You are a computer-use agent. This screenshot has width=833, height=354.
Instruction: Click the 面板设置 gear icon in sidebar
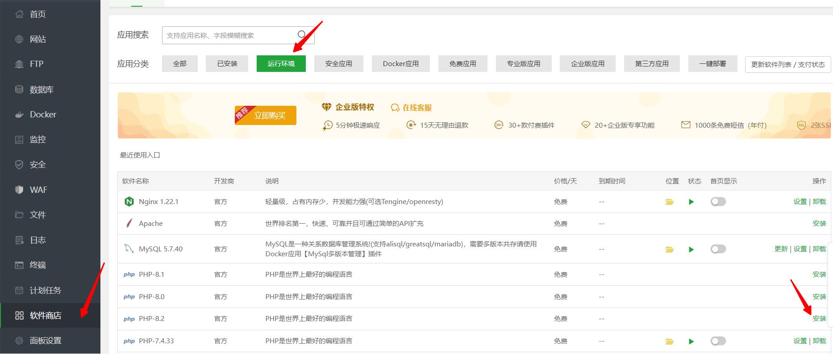pyautogui.click(x=19, y=341)
